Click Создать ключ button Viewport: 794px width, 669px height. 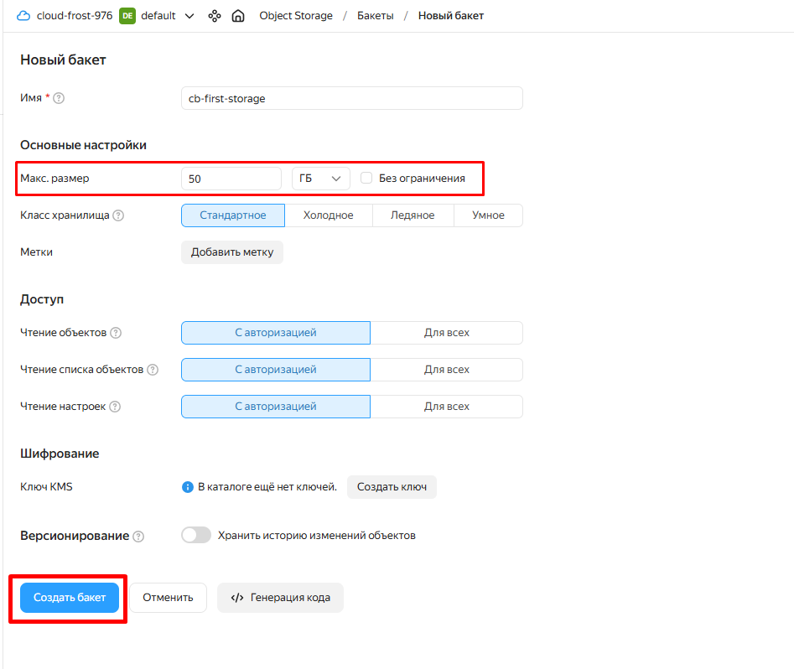[392, 487]
